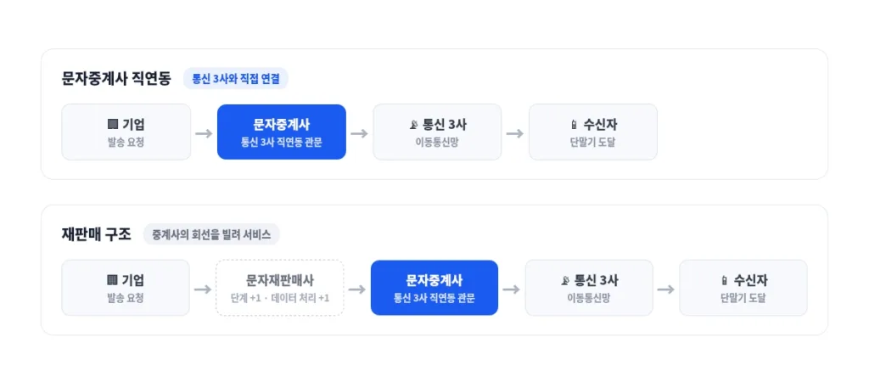Click the '문자중계사 직연동' section heading
Viewport: 869px width, 382px height.
(x=116, y=79)
